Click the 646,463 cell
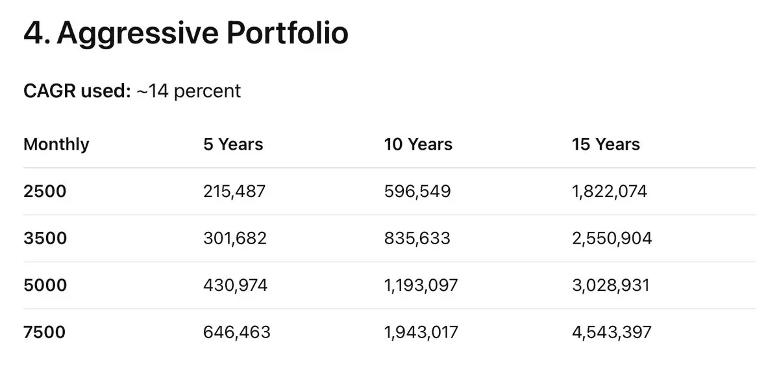 click(237, 332)
